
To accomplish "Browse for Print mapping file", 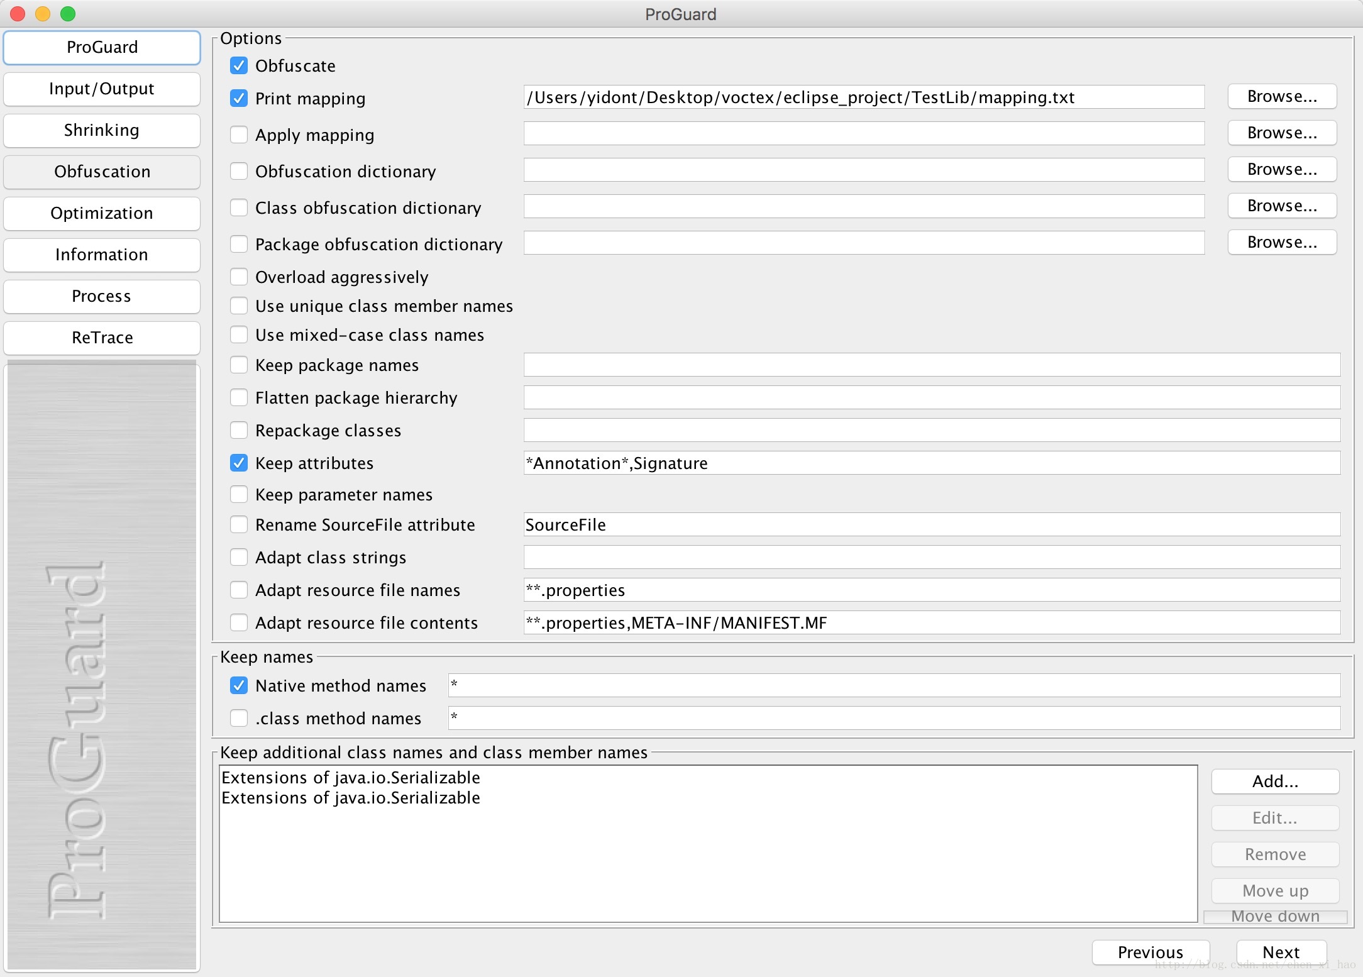I will tap(1282, 97).
